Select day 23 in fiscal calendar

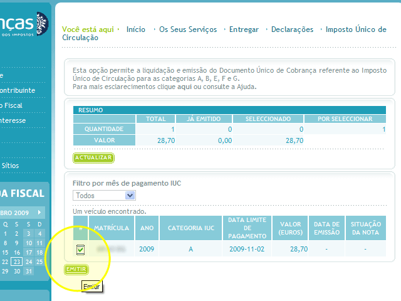point(17,262)
